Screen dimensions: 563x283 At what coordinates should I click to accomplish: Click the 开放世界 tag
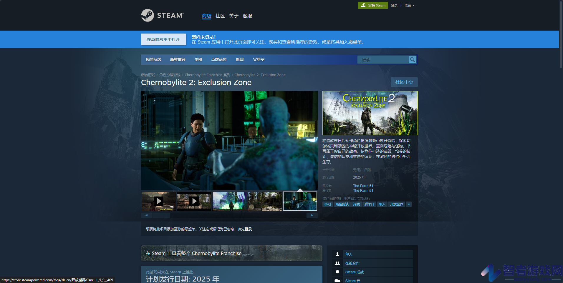(397, 204)
